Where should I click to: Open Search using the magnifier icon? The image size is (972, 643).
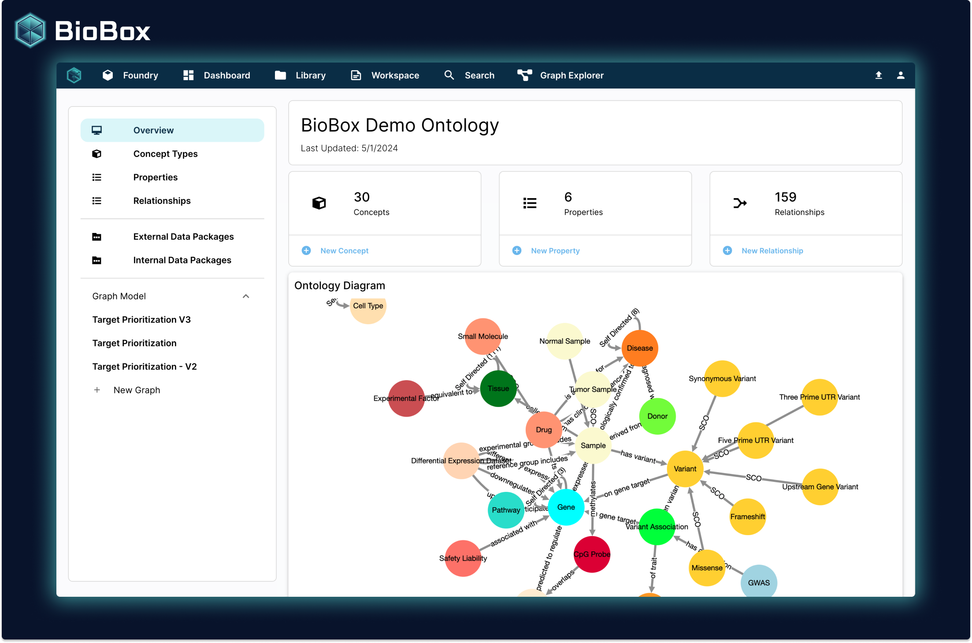[449, 75]
